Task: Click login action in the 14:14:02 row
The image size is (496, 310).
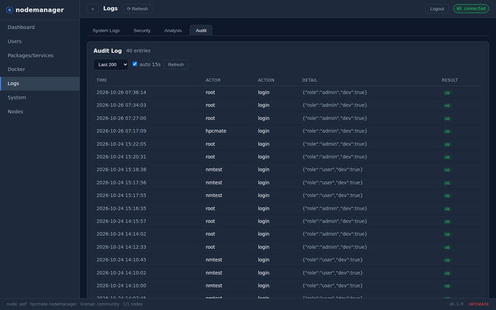Action: click(263, 234)
